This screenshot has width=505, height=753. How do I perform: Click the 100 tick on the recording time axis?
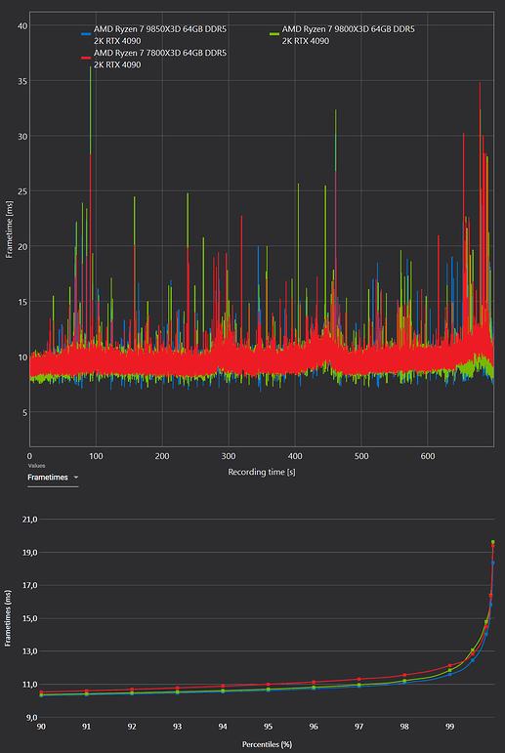96,456
